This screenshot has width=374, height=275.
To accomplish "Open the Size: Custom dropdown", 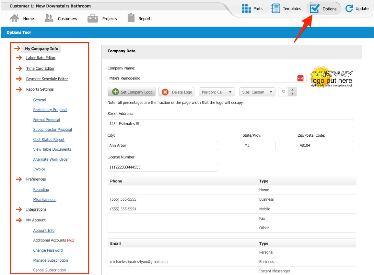I will coord(257,92).
